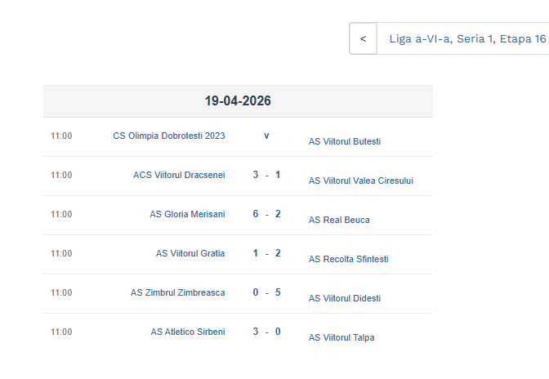Select AS Zimbrul Zimbreasca team link
Screen dimensions: 549x379
pyautogui.click(x=177, y=292)
